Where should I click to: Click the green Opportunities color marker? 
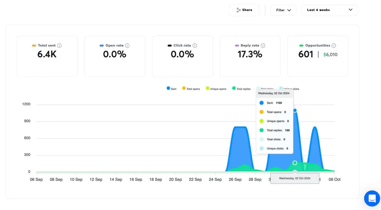[302, 46]
